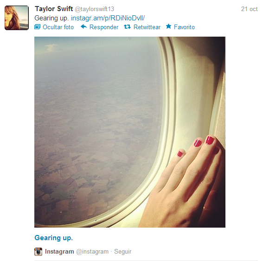Click the Responder reply arrow icon
Image resolution: width=263 pixels, height=261 pixels.
pos(83,26)
